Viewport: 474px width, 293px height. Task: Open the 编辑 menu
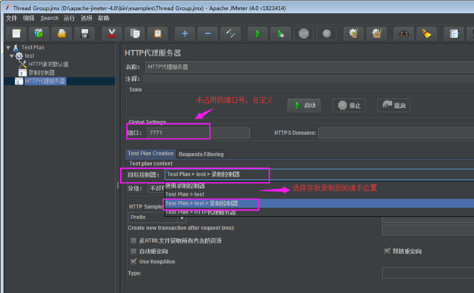tap(29, 18)
